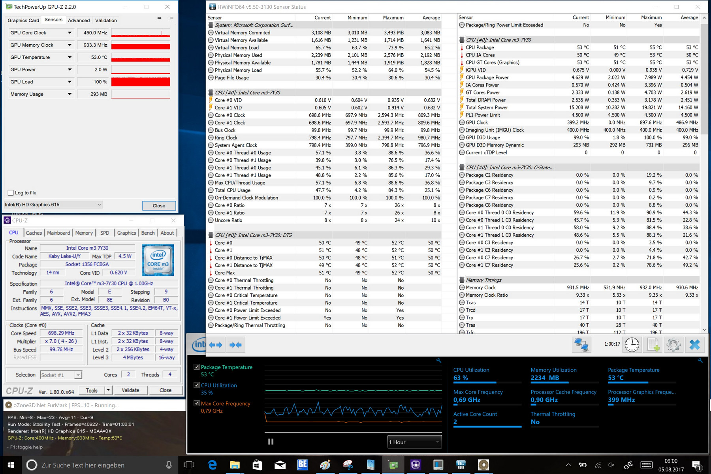Viewport: 711px width, 474px height.
Task: Click the wrench icon above Intel gauges panel
Action: (x=700, y=360)
